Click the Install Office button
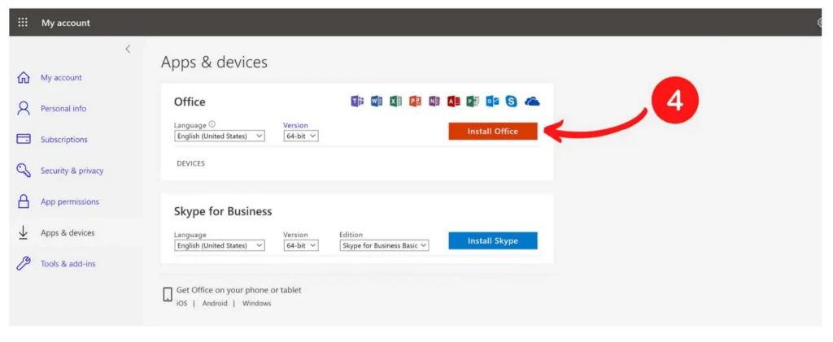 492,132
